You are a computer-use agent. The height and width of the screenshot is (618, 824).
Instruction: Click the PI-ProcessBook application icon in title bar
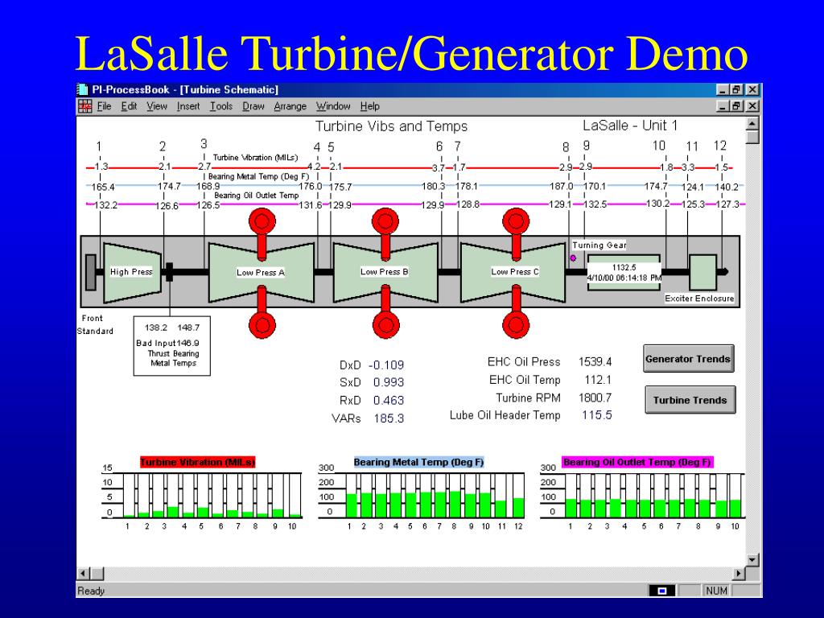[83, 89]
